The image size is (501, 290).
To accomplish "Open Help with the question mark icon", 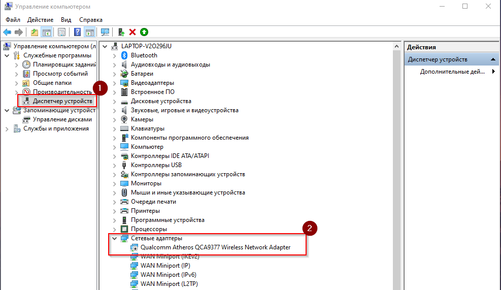I will [77, 32].
